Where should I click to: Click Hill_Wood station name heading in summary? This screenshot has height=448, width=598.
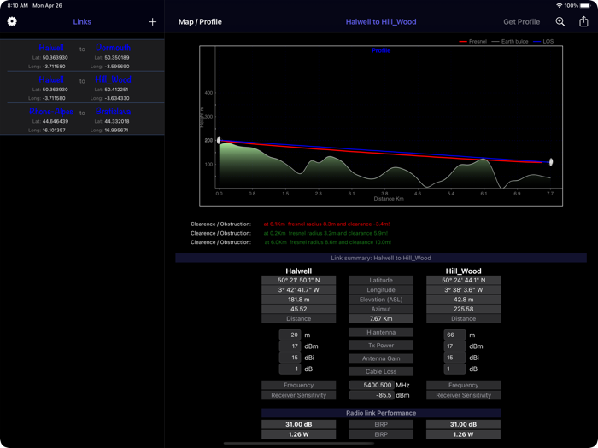463,271
